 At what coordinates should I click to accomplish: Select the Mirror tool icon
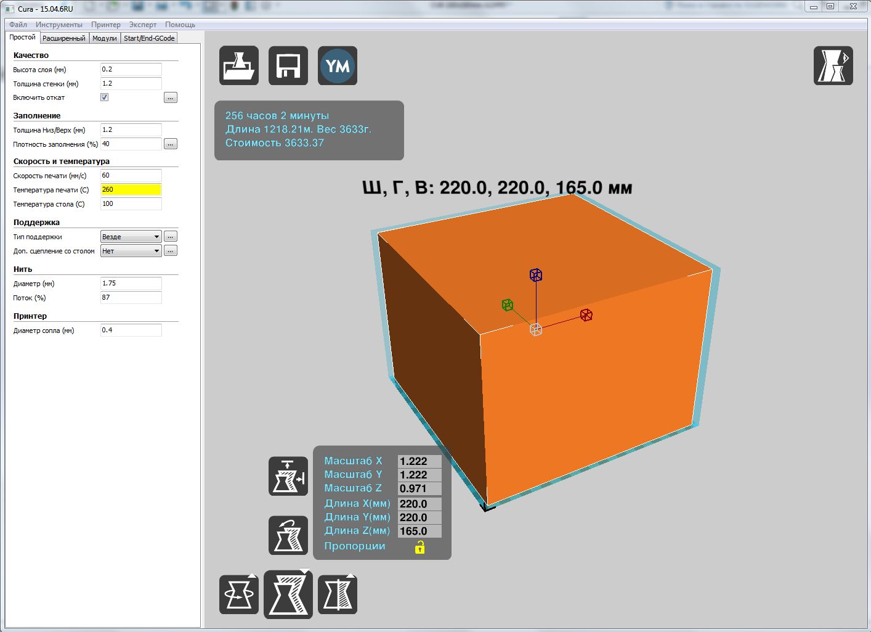(338, 594)
